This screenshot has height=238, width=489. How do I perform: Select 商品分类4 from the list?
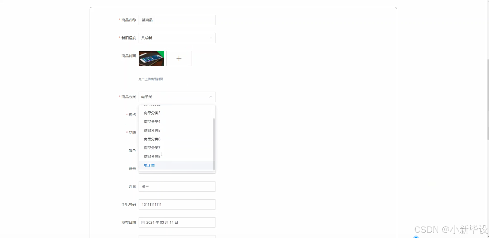[x=176, y=122]
